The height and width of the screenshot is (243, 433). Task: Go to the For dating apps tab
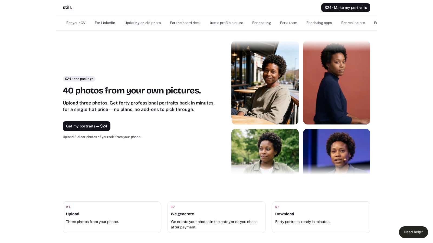319,23
